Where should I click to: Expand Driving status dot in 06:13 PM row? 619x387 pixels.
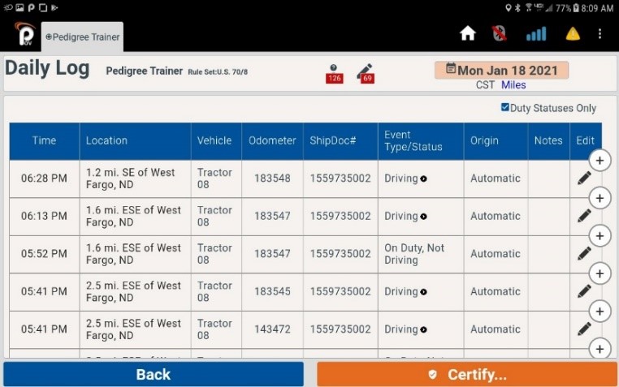click(x=424, y=217)
